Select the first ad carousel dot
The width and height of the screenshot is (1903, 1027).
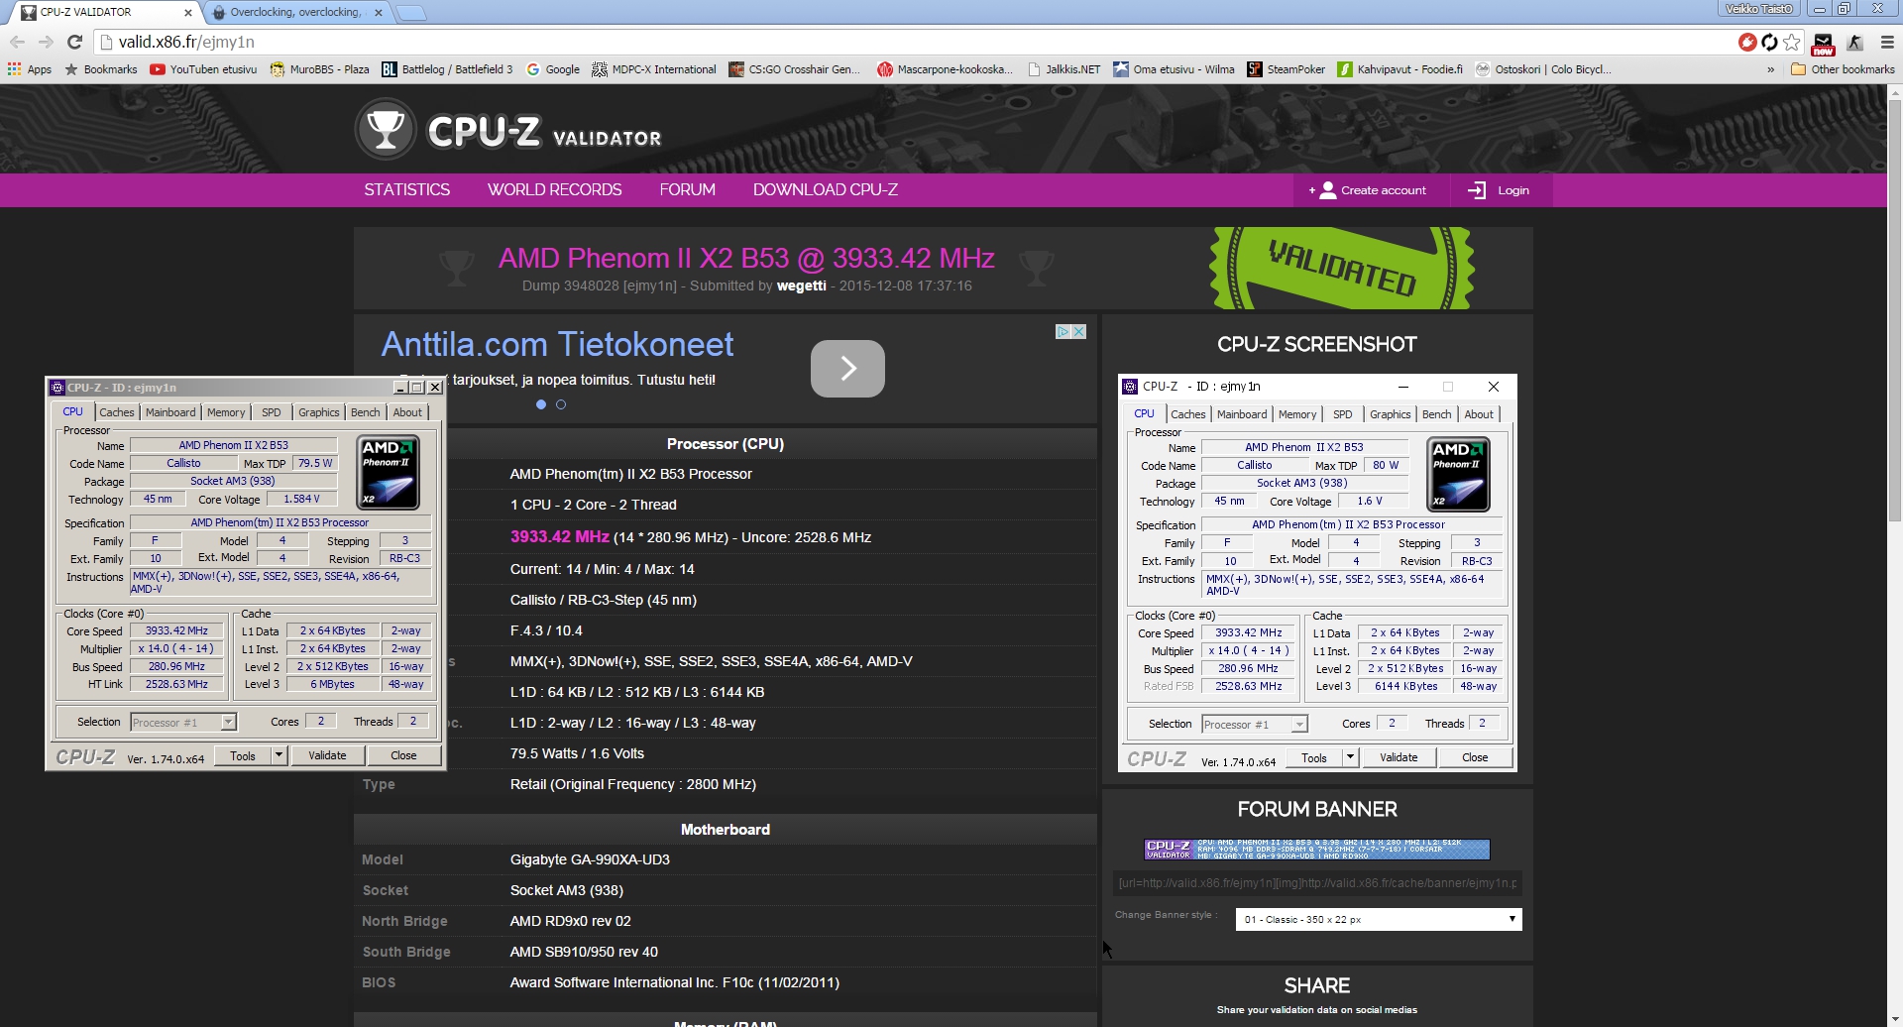541,404
